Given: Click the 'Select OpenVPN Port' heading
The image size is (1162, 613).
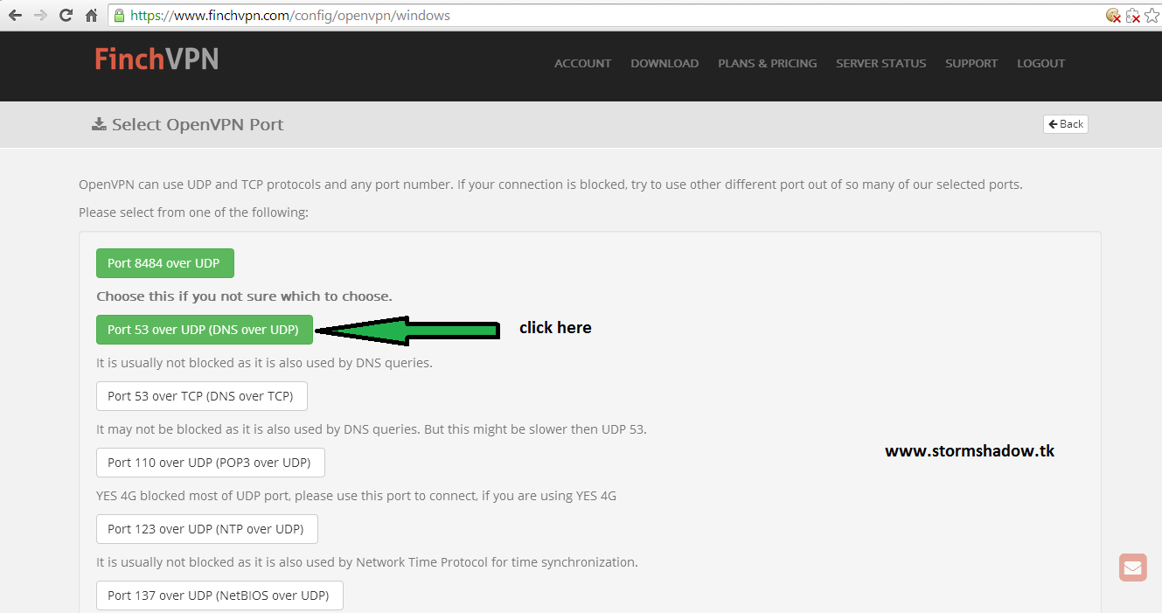Looking at the screenshot, I should pos(198,124).
